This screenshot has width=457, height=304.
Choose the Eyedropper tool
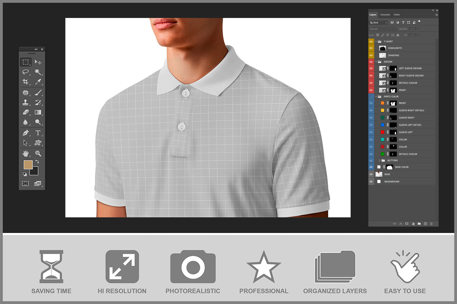coord(38,82)
